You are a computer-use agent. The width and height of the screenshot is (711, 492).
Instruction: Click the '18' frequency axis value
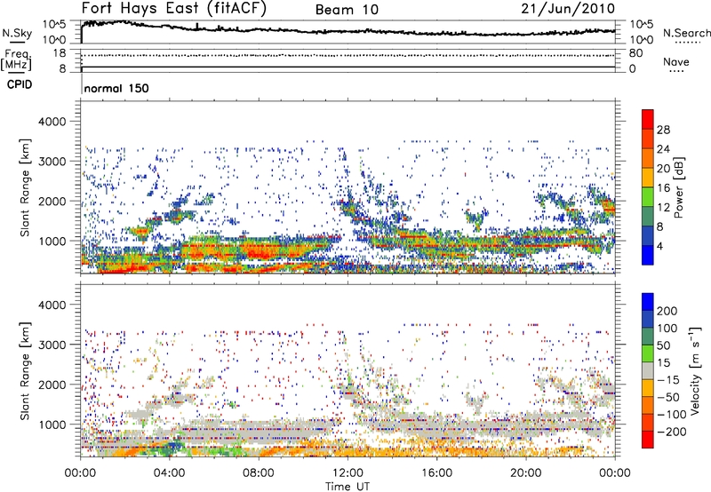pos(60,53)
